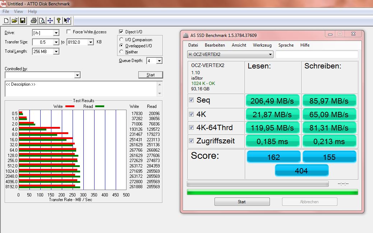The height and width of the screenshot is (233, 373).
Task: Maximize the AS SSD Benchmark window
Action: (x=340, y=34)
